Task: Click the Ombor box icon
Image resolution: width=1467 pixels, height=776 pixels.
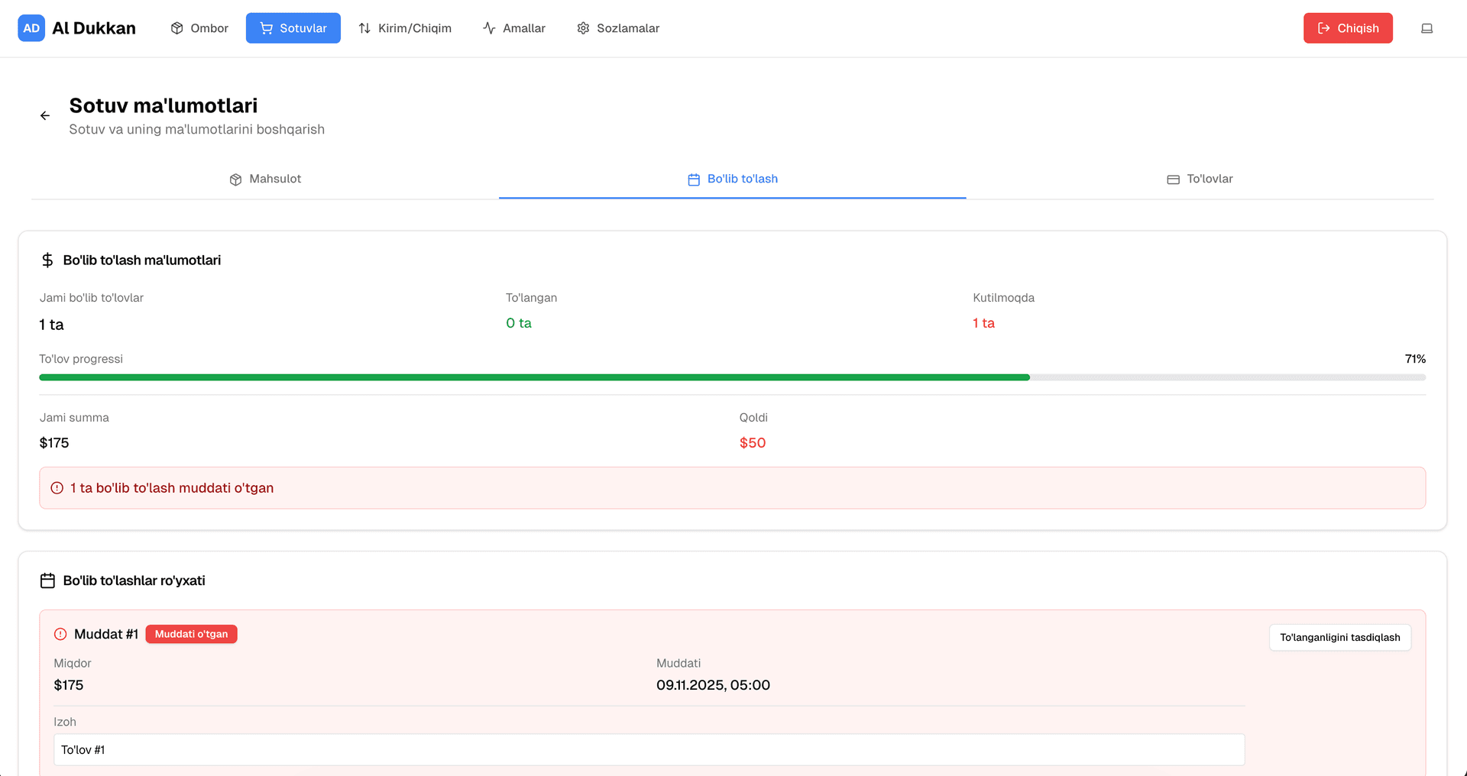Action: [x=177, y=28]
